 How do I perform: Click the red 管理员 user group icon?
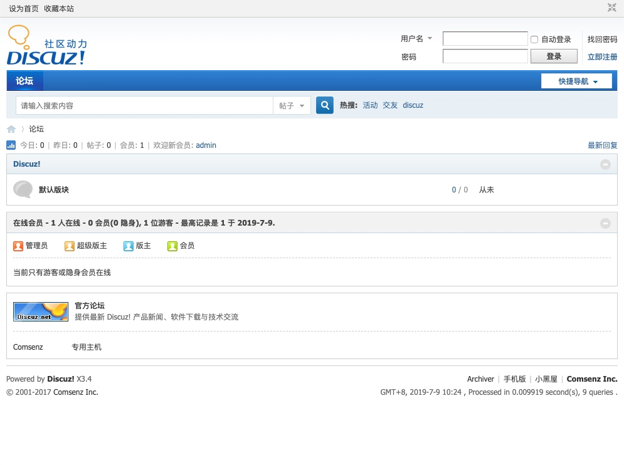18,246
